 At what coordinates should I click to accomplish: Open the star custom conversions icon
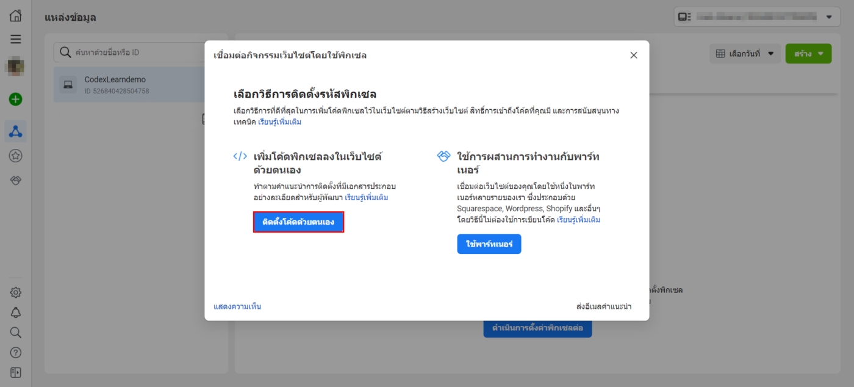16,156
